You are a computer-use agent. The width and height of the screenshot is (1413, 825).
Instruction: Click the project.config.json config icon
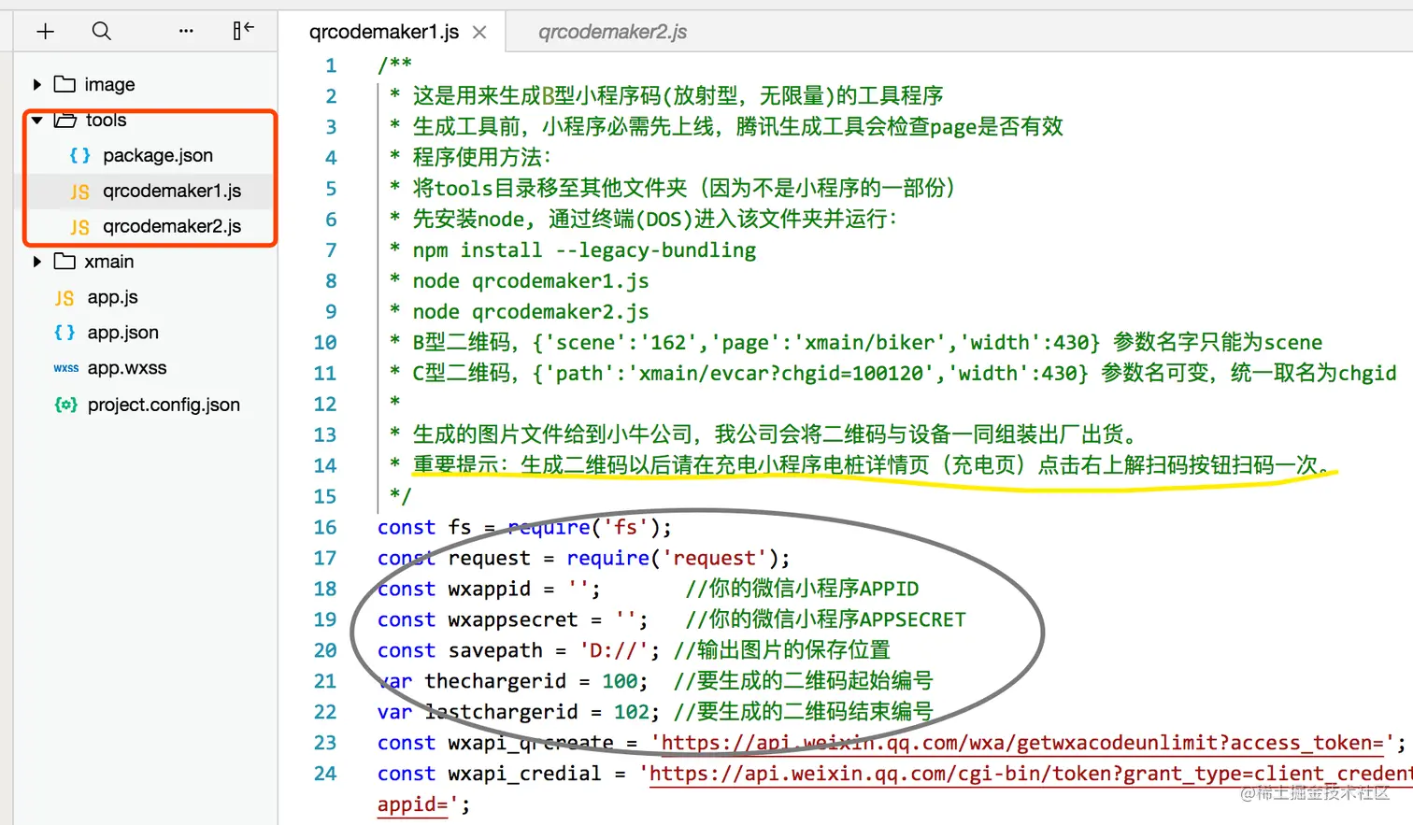65,405
